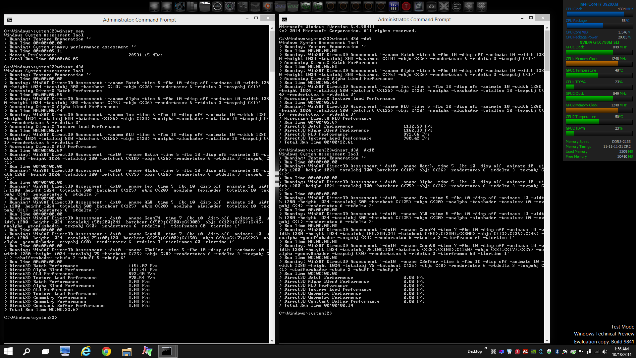Click the Desktop toolbar label
This screenshot has width=636, height=358.
475,351
